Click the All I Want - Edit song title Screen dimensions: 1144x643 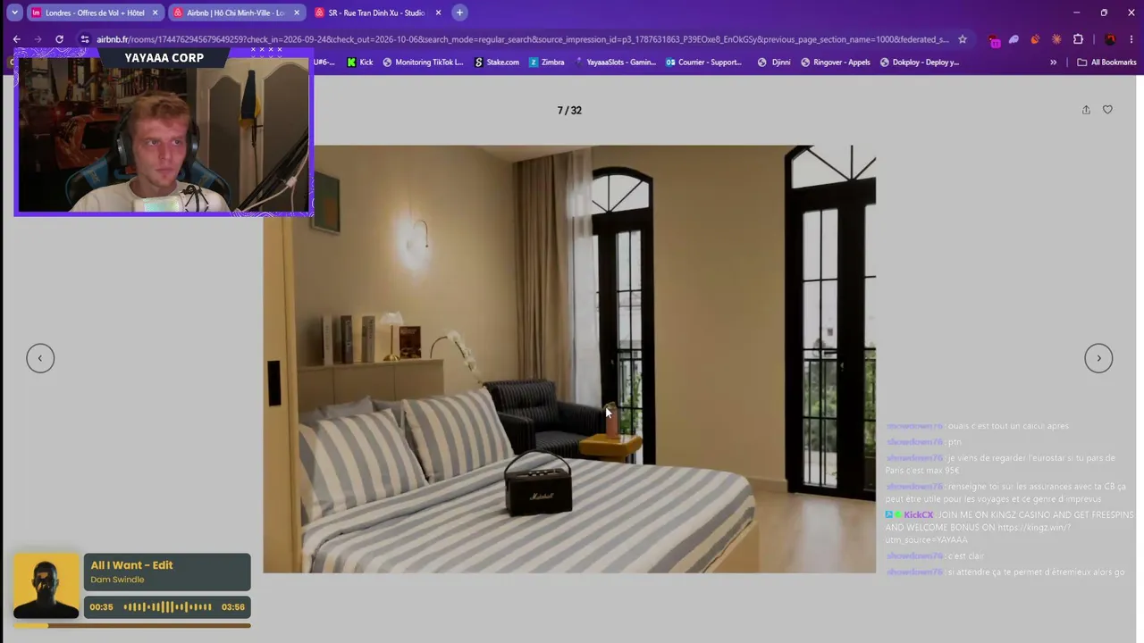point(131,565)
